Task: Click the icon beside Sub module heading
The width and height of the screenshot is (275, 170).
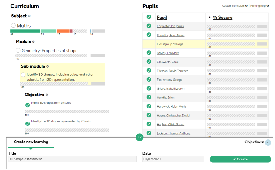Action: [47, 66]
